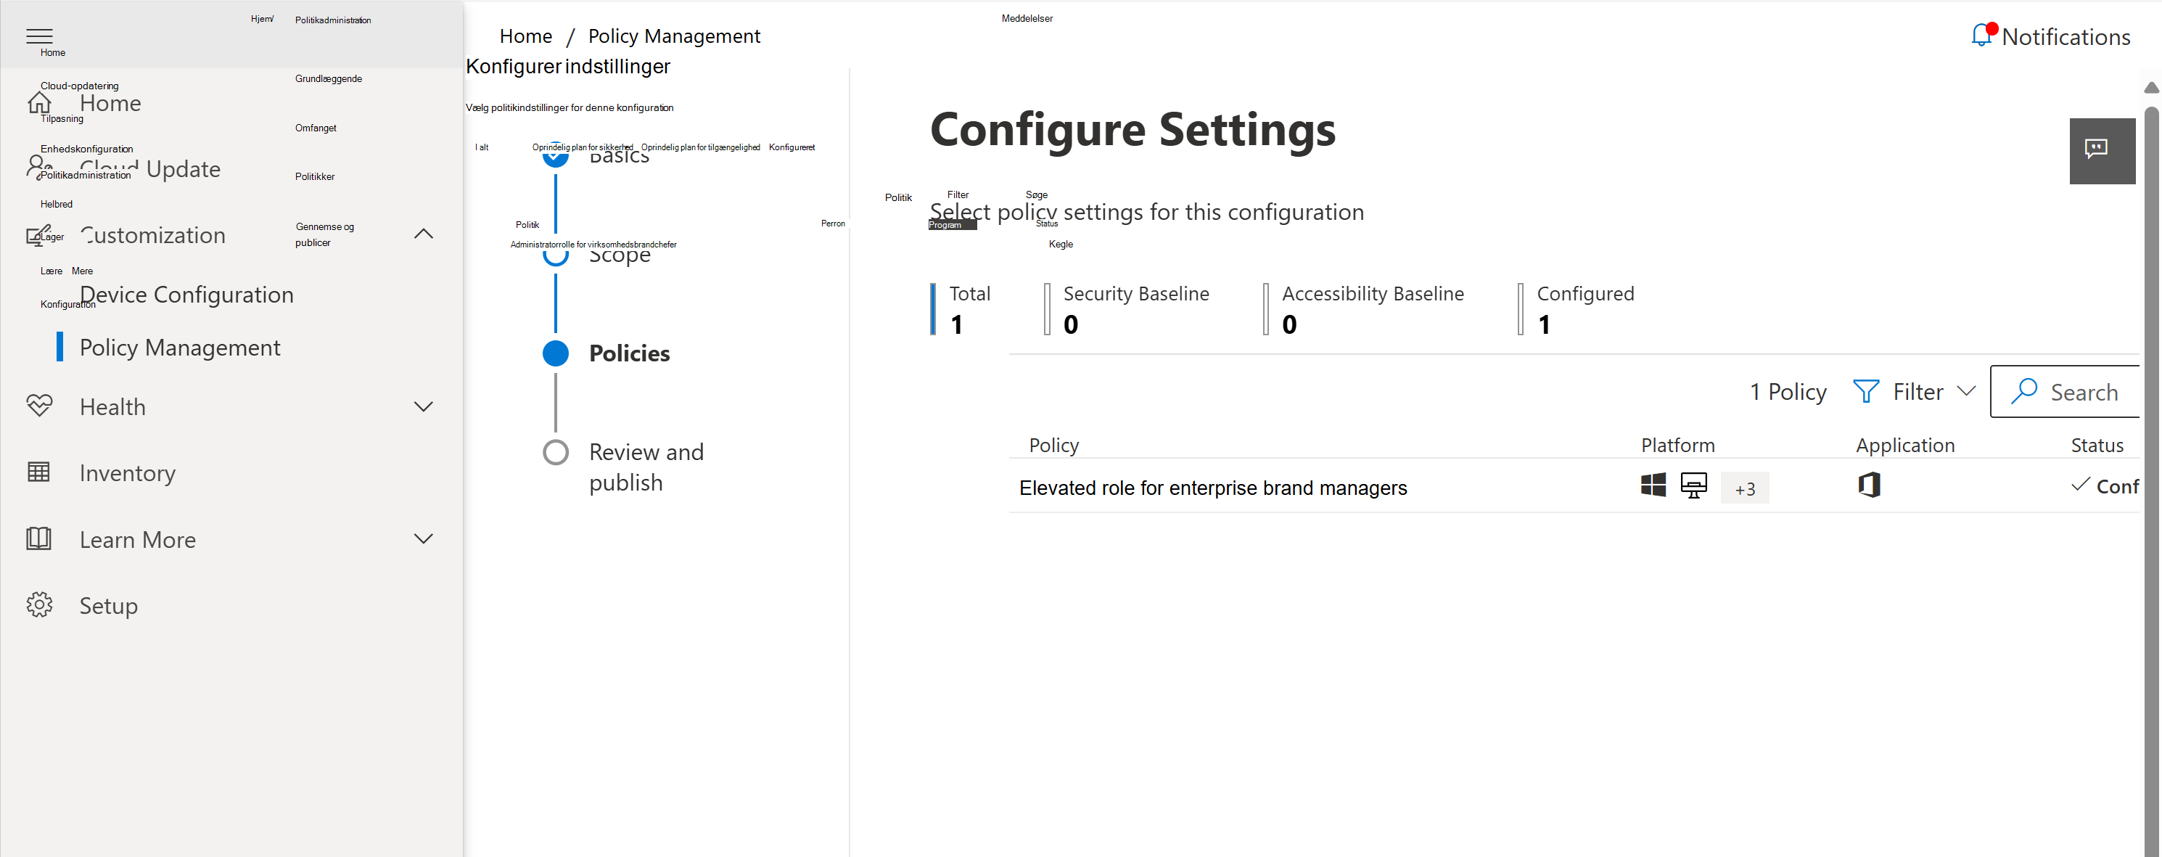Open Elevated role for enterprise brand managers policy
Screen dimensions: 2162x857
(1212, 488)
